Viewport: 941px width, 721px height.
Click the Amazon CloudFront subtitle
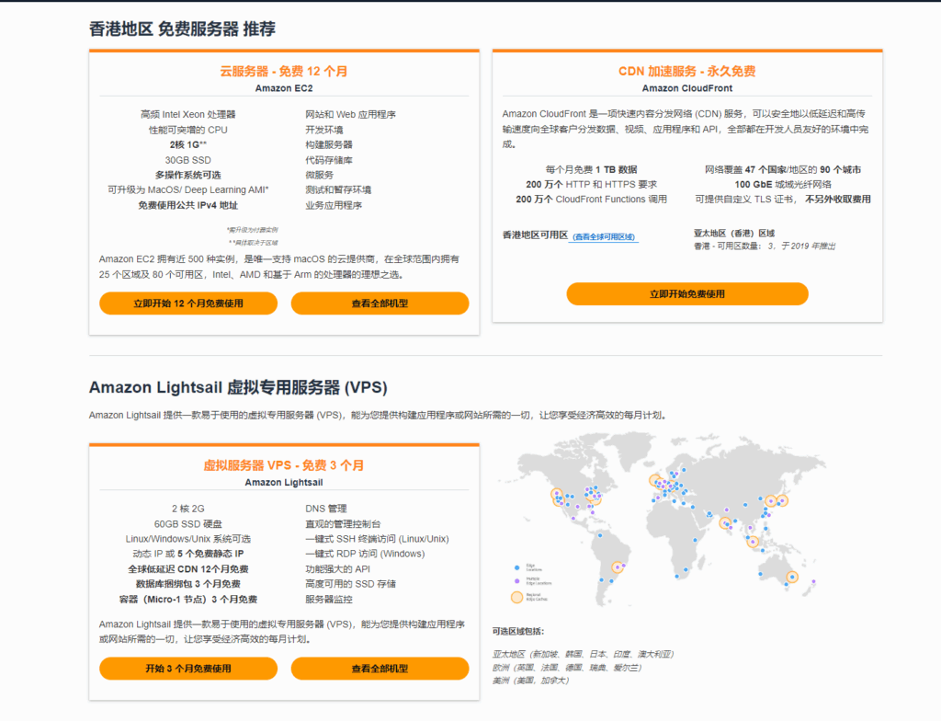[x=687, y=88]
